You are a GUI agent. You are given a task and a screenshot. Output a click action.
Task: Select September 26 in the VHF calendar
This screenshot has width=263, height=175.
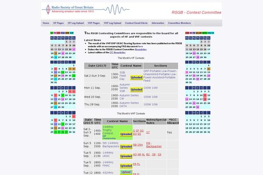[56, 57]
